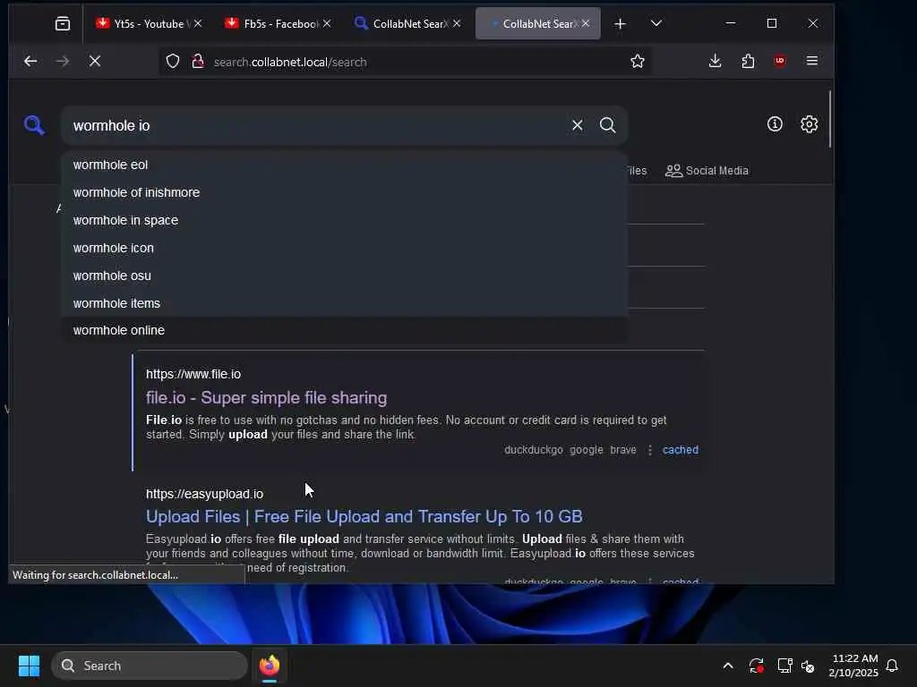Click the page vertical scrollbar
The height and width of the screenshot is (687, 917).
(830, 119)
